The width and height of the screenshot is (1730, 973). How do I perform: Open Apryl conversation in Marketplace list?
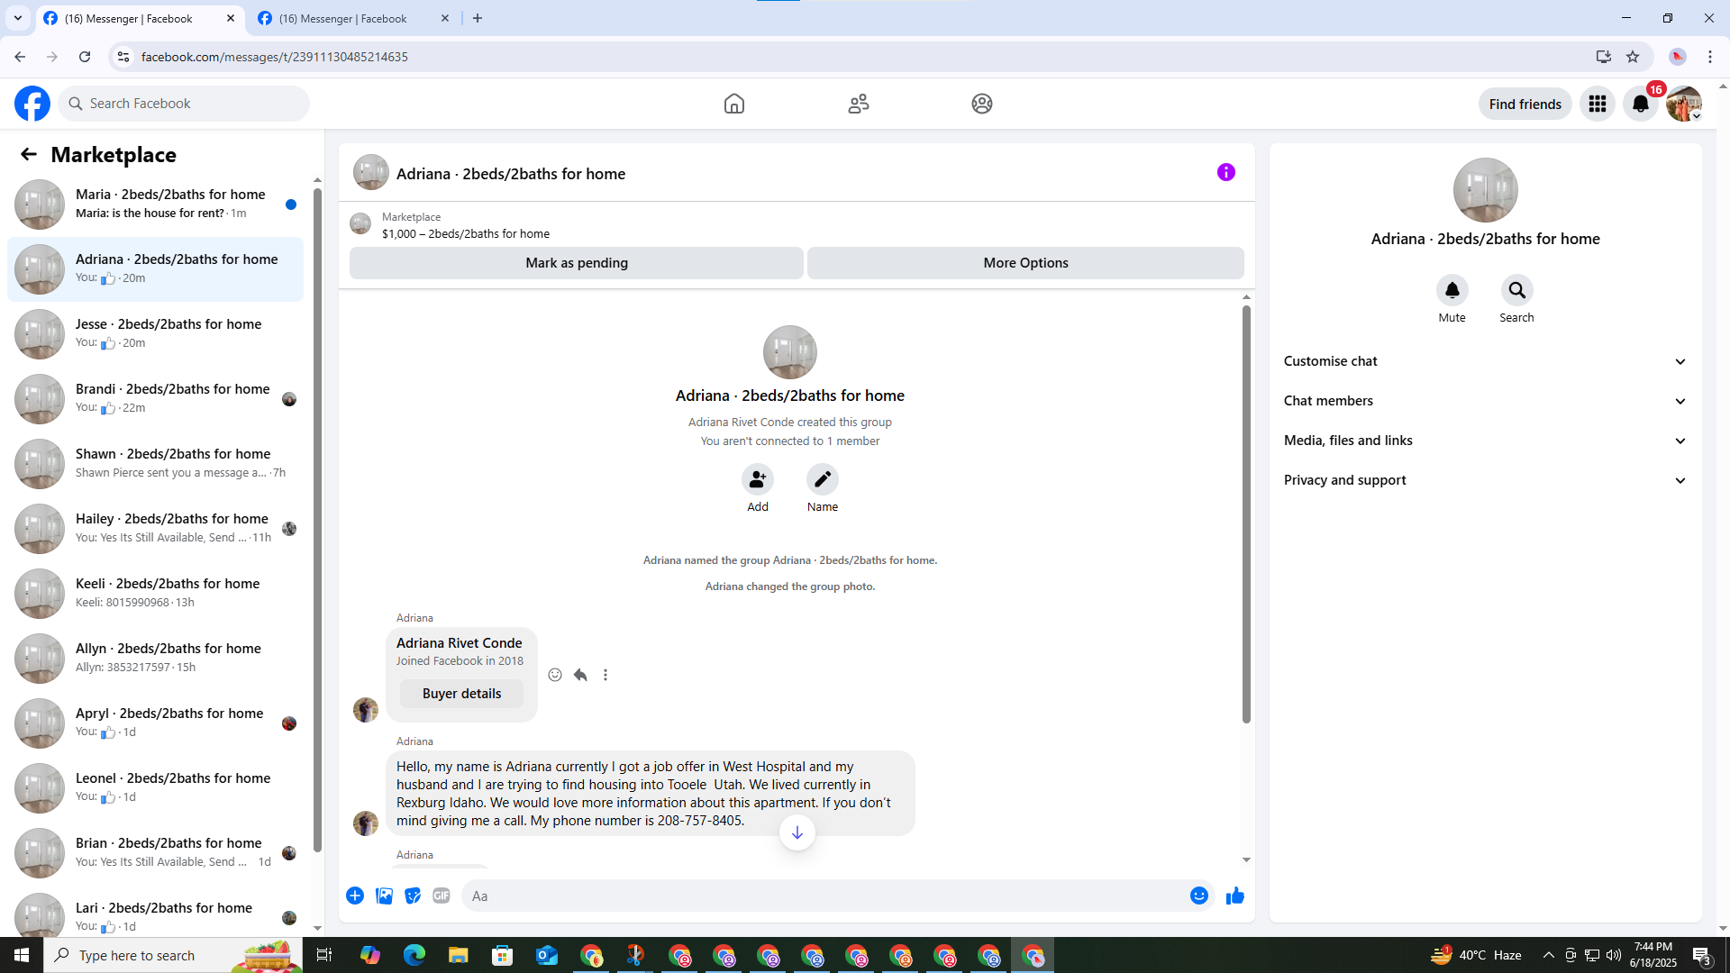[x=155, y=723]
